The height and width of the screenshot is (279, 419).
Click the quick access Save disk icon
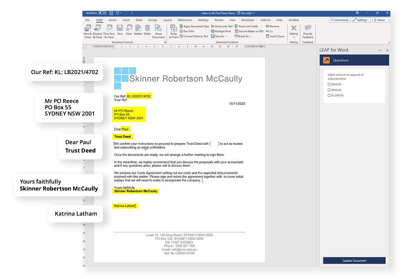tap(111, 13)
